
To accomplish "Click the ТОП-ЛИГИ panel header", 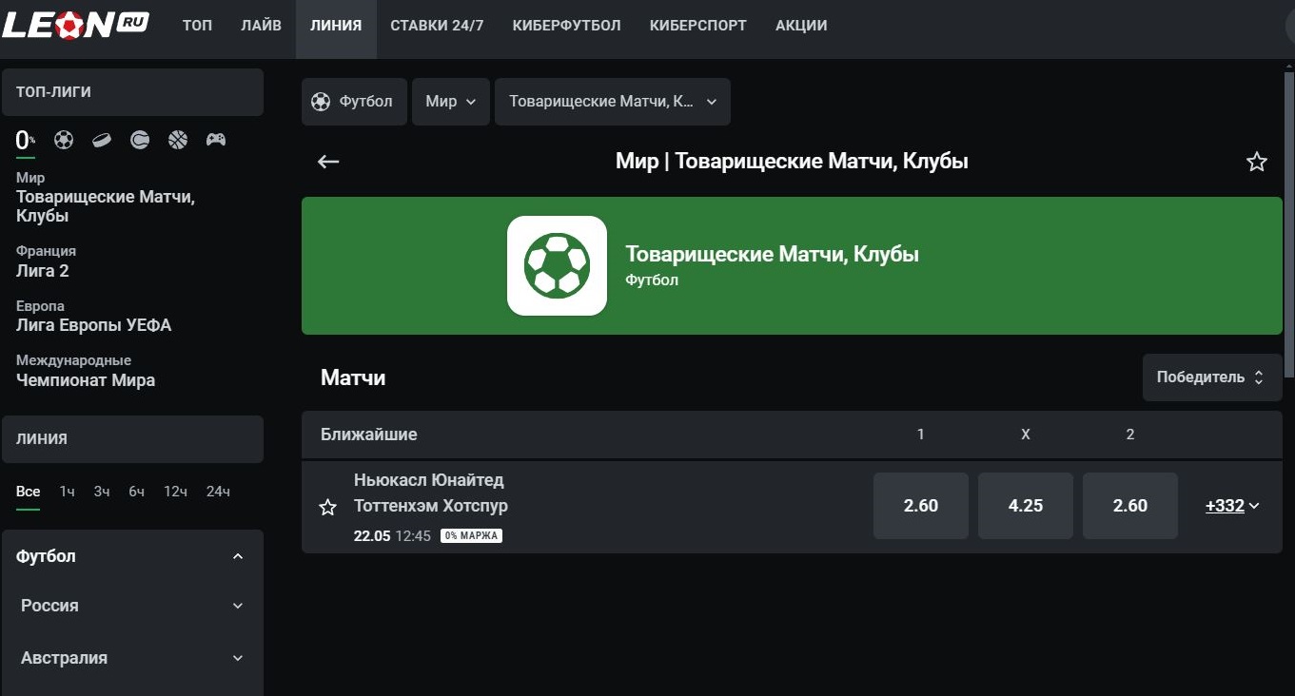I will pos(132,92).
